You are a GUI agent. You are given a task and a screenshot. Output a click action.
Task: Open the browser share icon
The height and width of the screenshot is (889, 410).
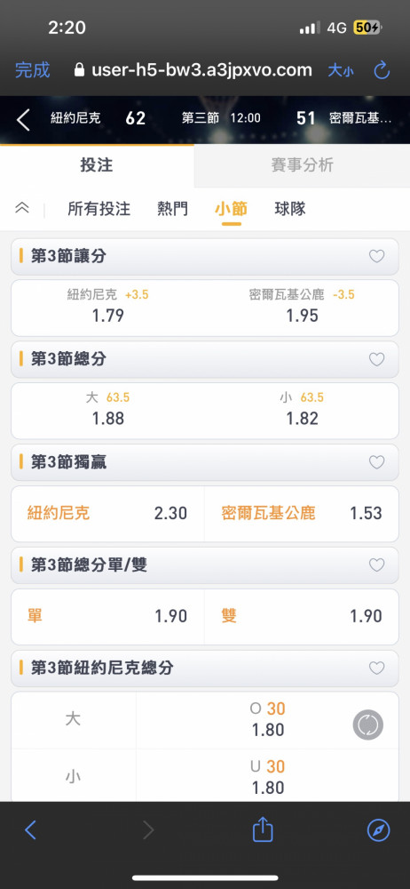coord(262,829)
